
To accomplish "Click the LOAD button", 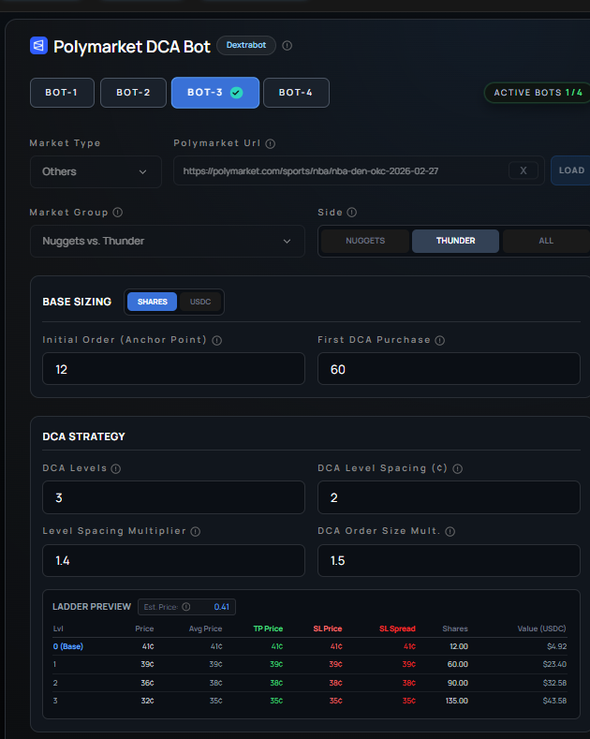I will (x=570, y=170).
